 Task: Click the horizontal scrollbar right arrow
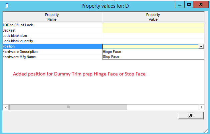point(201,107)
